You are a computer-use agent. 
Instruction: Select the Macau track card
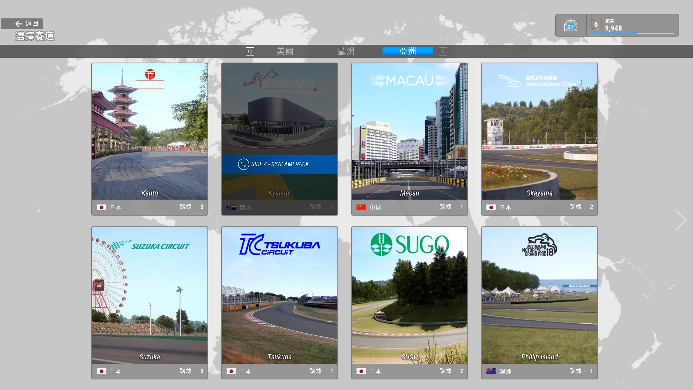410,139
